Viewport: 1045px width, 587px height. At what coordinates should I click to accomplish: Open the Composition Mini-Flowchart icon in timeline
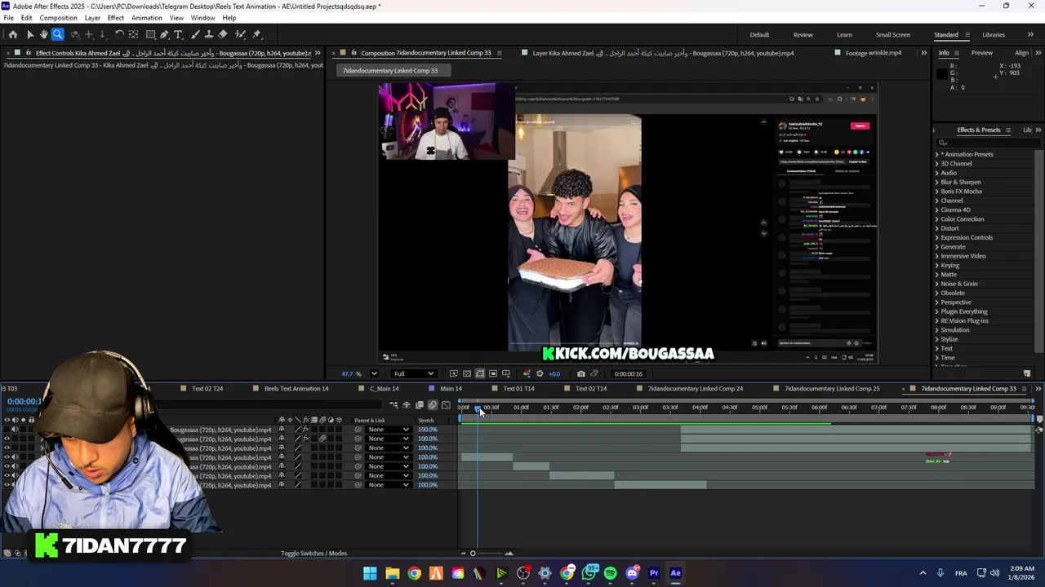[x=394, y=405]
